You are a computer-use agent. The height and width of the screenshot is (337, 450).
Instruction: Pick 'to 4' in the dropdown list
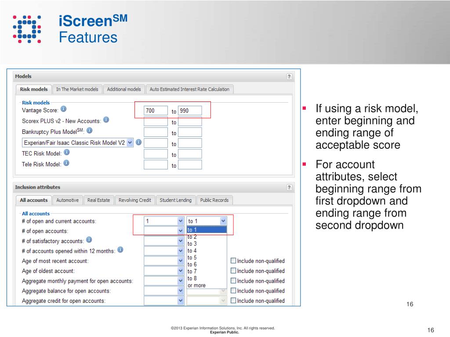pyautogui.click(x=207, y=251)
